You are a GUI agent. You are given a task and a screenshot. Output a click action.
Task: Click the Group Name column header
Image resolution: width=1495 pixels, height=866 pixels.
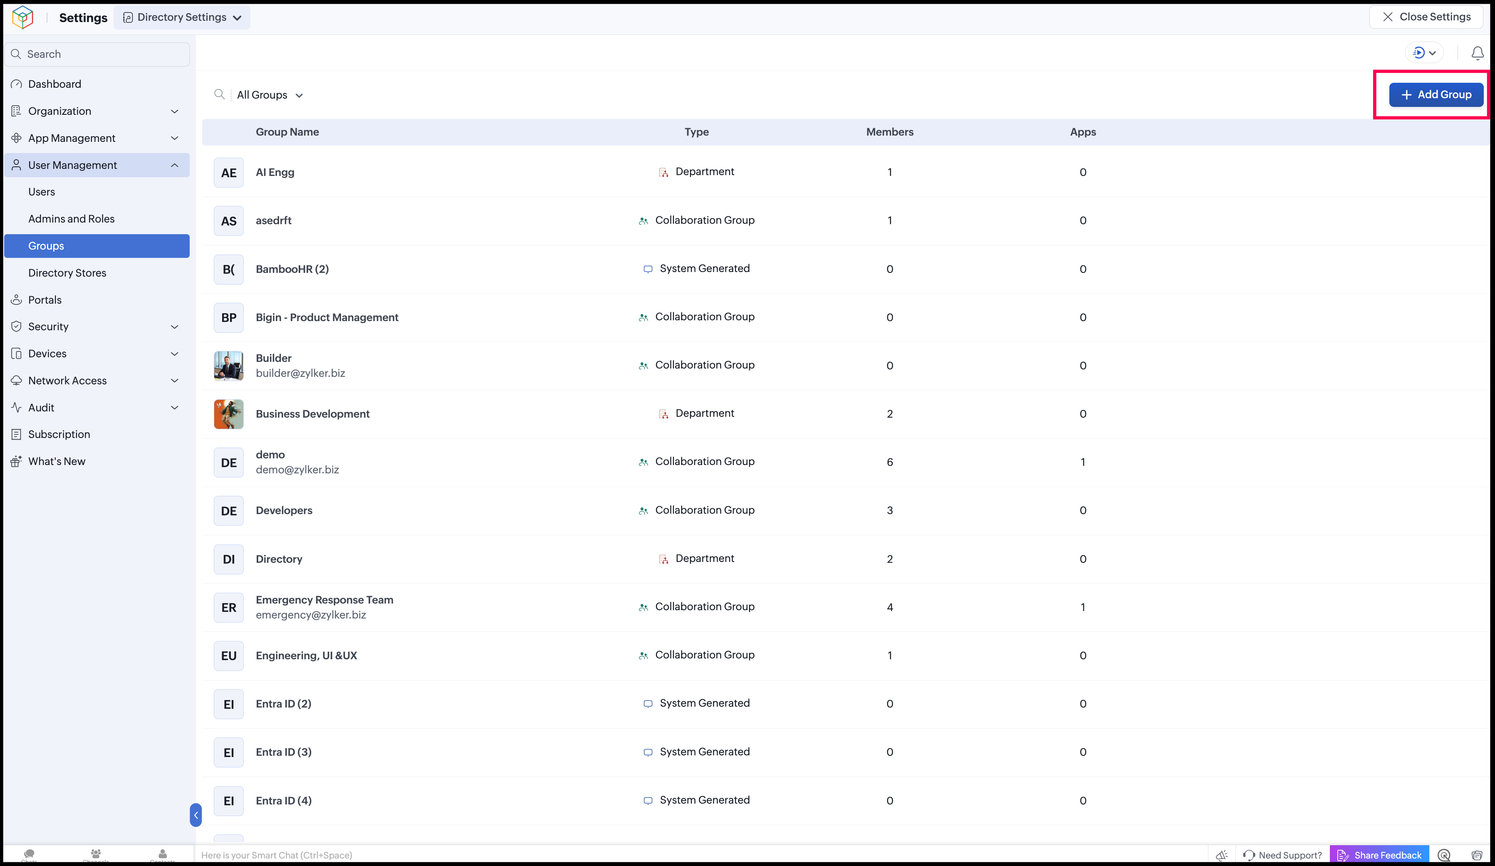click(x=287, y=132)
